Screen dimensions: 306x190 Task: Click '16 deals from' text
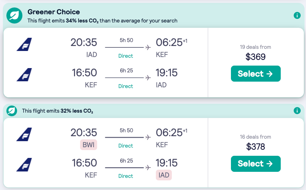pos(255,137)
